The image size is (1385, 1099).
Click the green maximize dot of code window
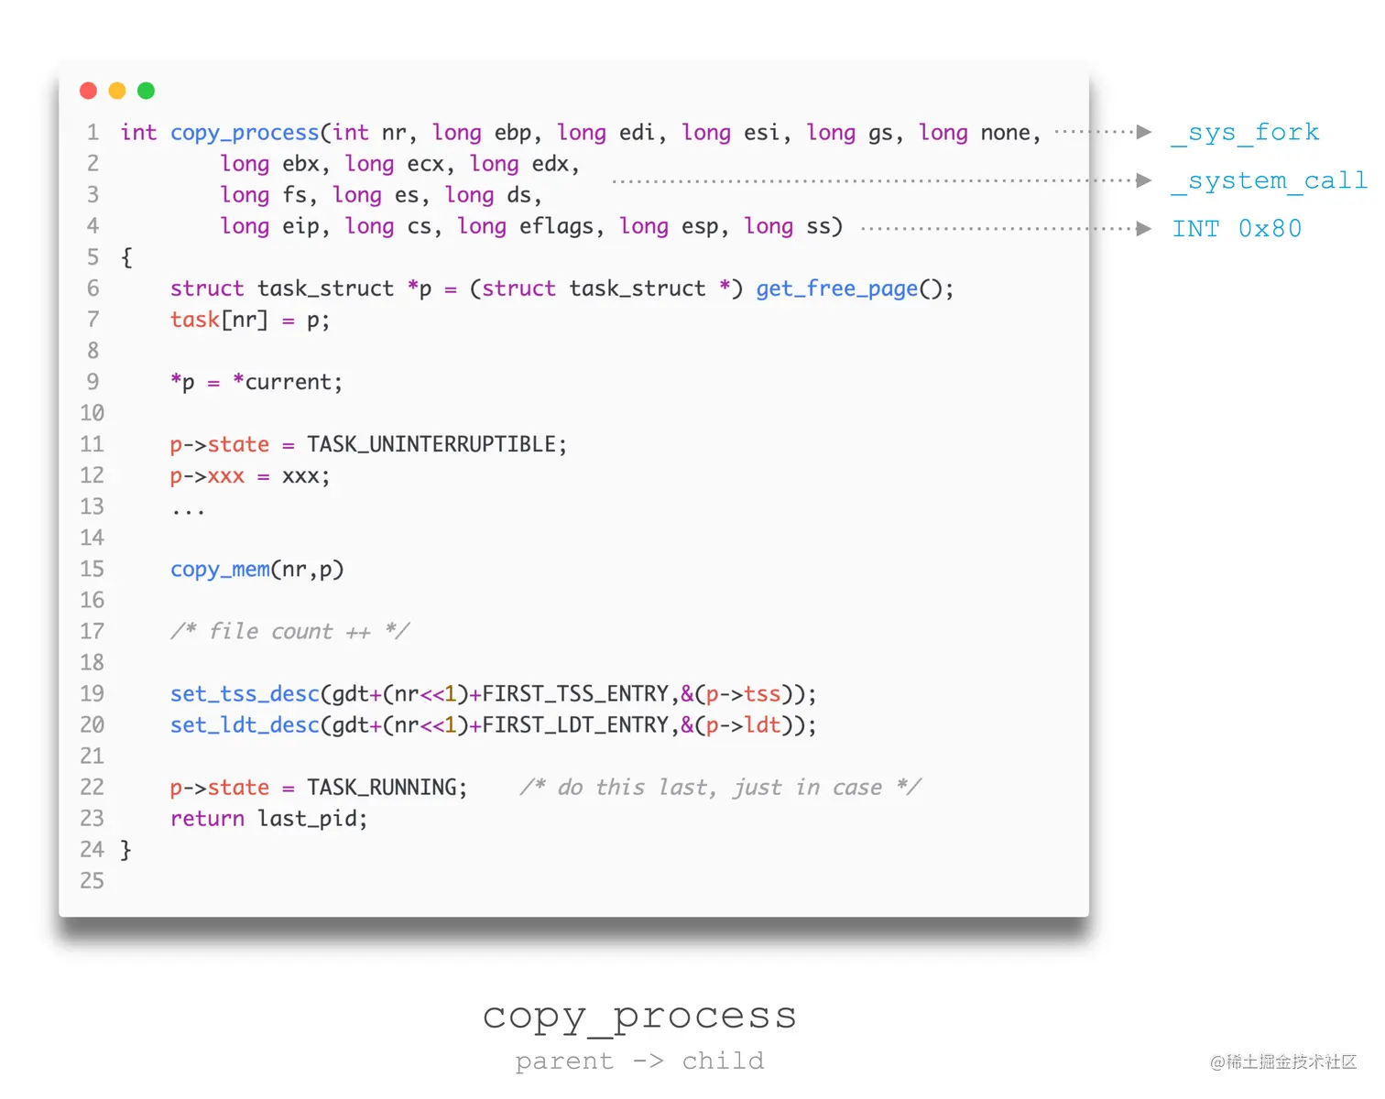point(146,91)
